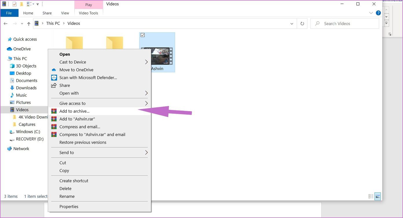
Task: Click the 3D Objects icon in sidebar
Action: pos(12,66)
